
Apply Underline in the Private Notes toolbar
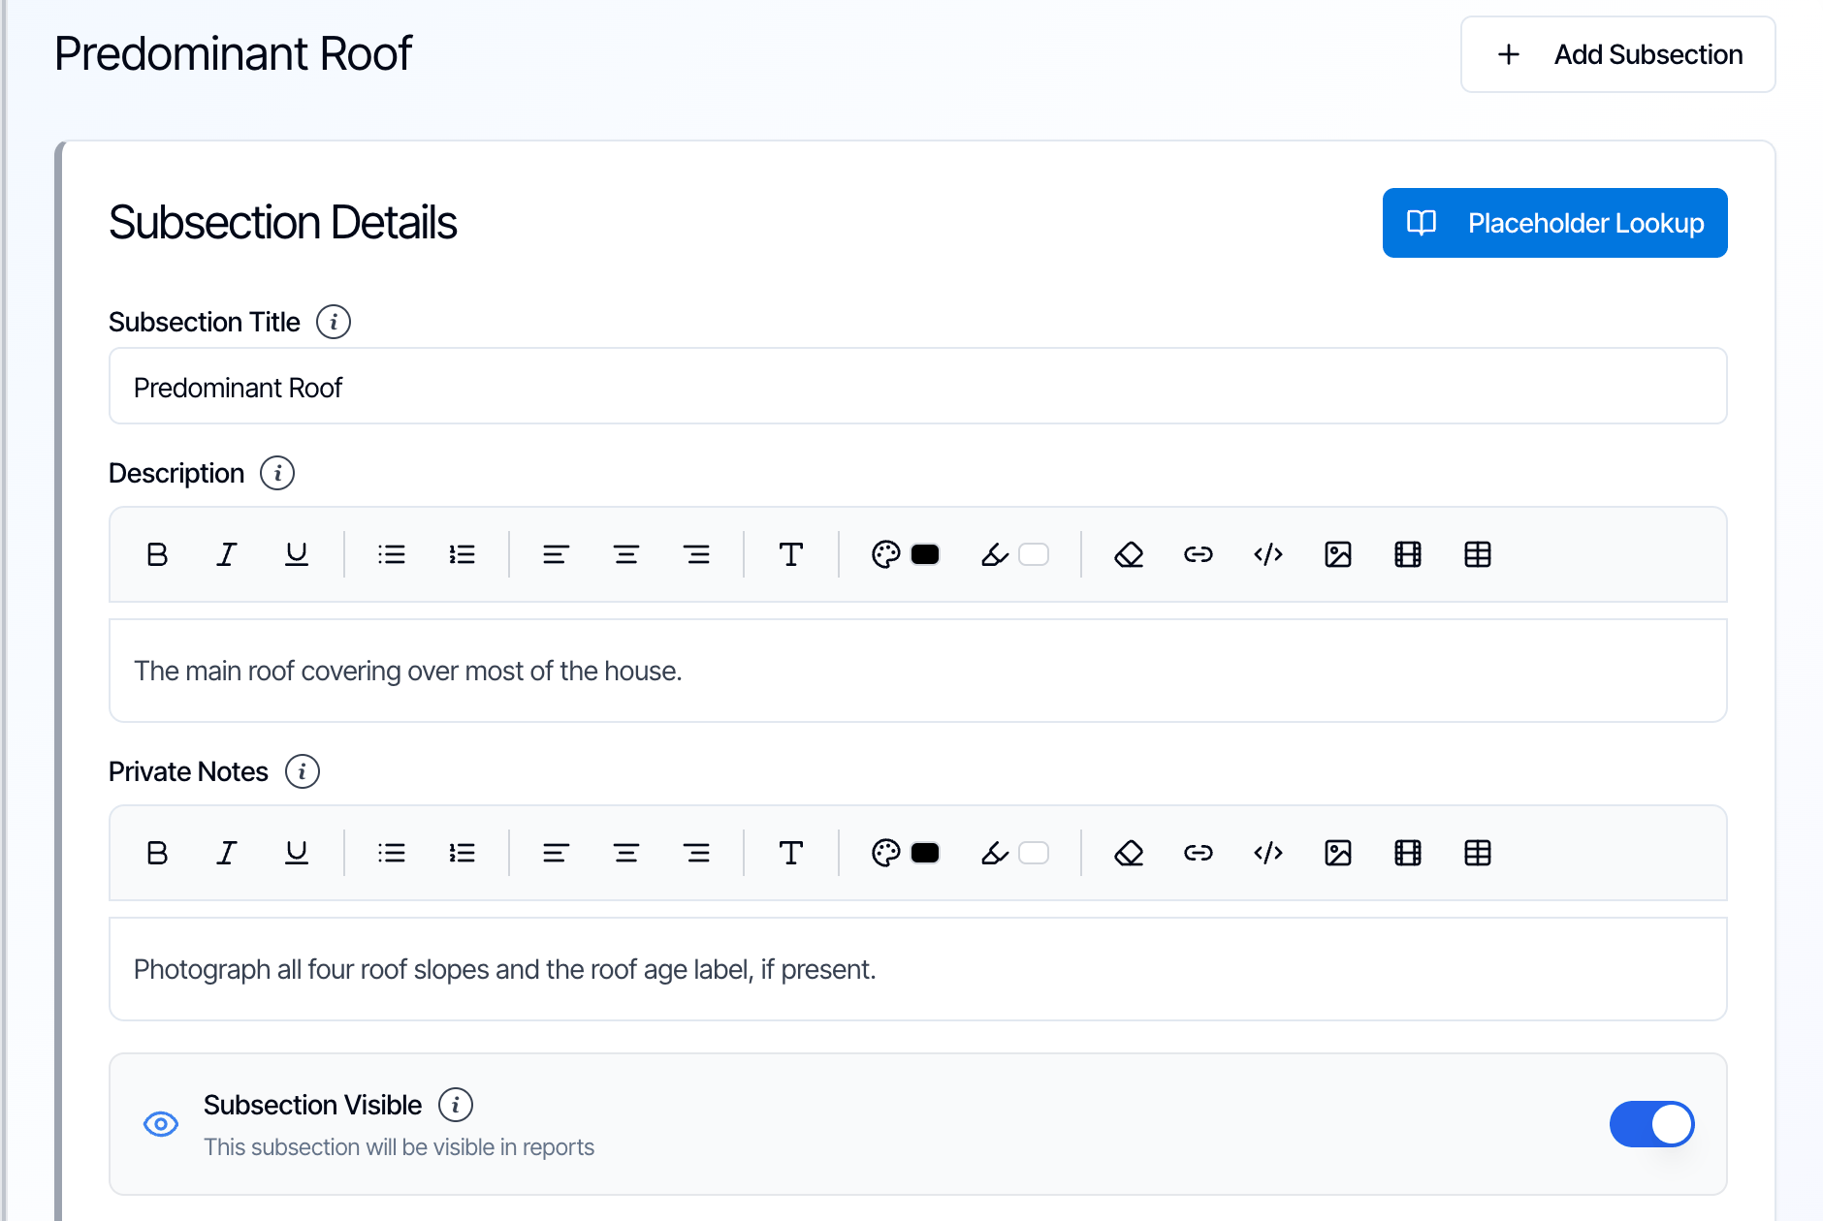tap(297, 853)
